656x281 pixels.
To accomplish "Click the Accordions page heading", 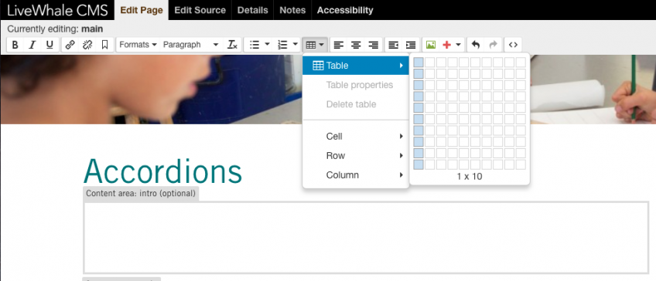I will pyautogui.click(x=163, y=171).
